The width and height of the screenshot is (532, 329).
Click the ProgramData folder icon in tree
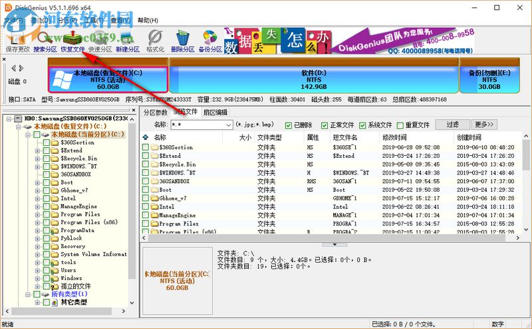coord(55,230)
